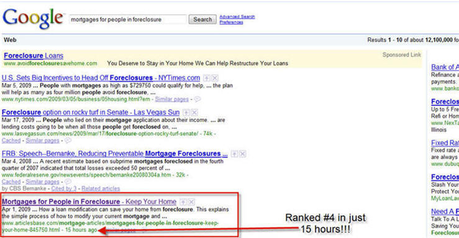Open comment bubble on the NYTimes result
This screenshot has width=459, height=238.
coord(198,99)
